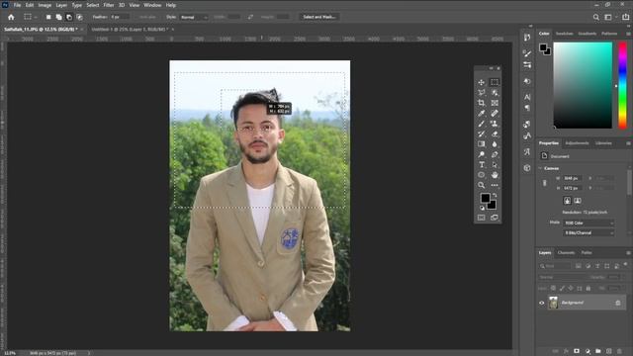Add a layer mask from Layers panel footer
This screenshot has width=633, height=356.
577,351
